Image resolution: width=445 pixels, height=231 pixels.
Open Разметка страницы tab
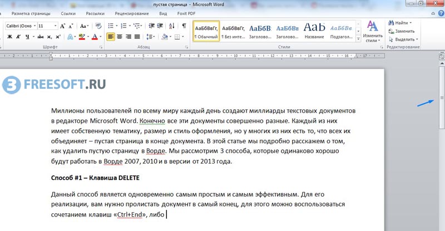31,14
